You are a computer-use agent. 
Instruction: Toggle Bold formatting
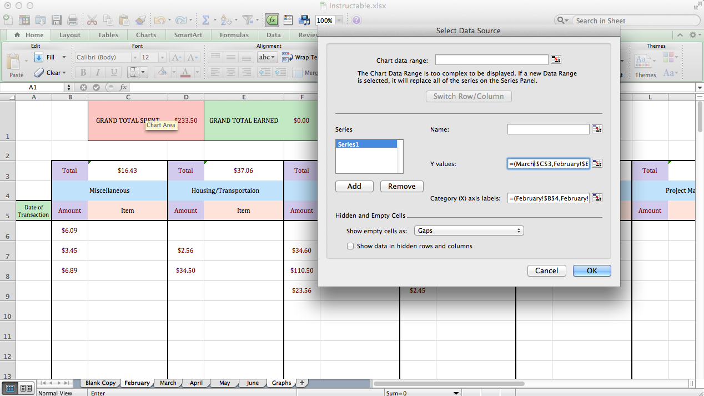(83, 72)
